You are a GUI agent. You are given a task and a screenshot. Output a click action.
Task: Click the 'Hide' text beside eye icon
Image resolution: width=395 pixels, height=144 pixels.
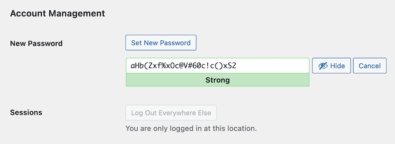[338, 66]
